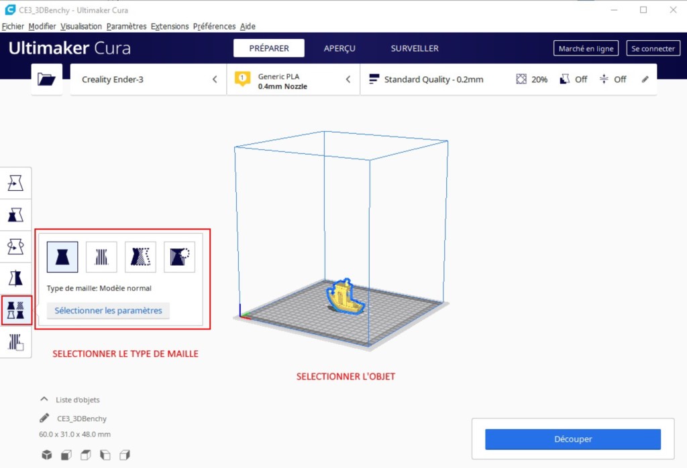Click the Standard Quality profile icon
This screenshot has height=468, width=687.
pyautogui.click(x=374, y=79)
